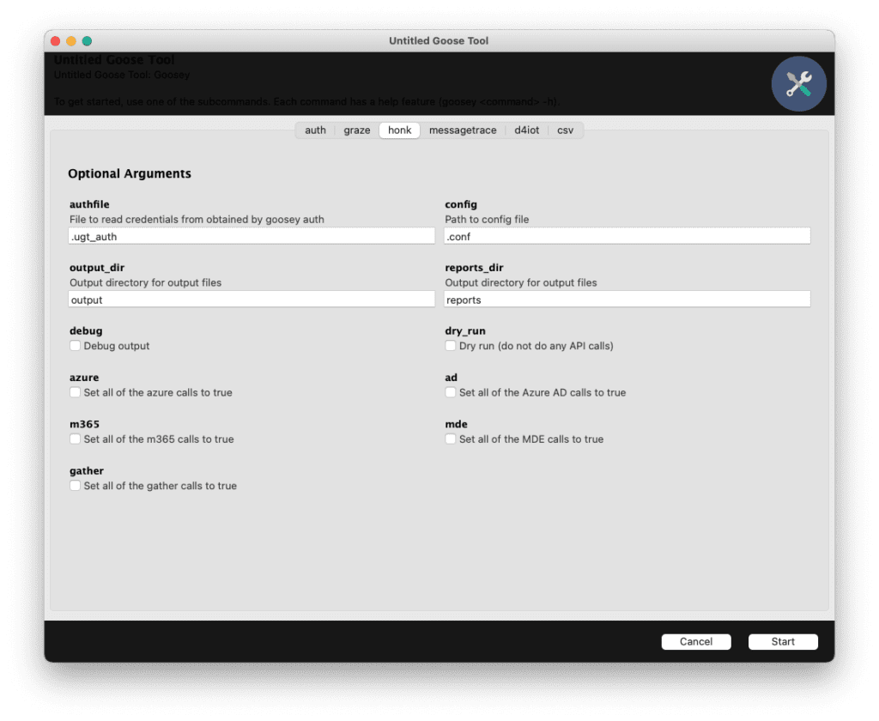Click the output_dir text field
Viewport: 879px width, 721px height.
(x=252, y=300)
